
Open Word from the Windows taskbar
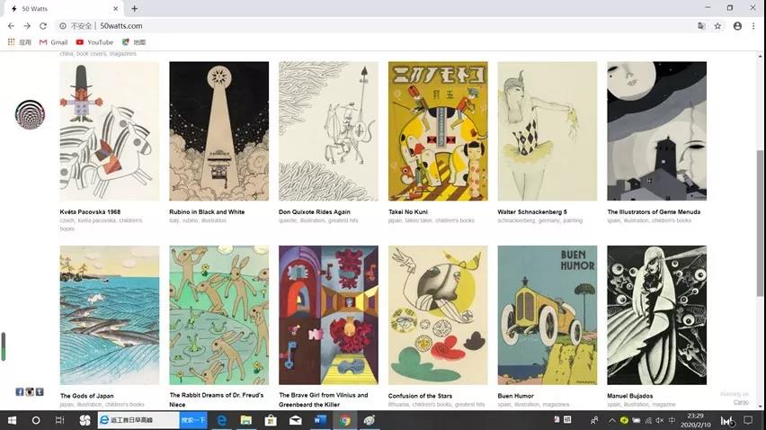320,420
